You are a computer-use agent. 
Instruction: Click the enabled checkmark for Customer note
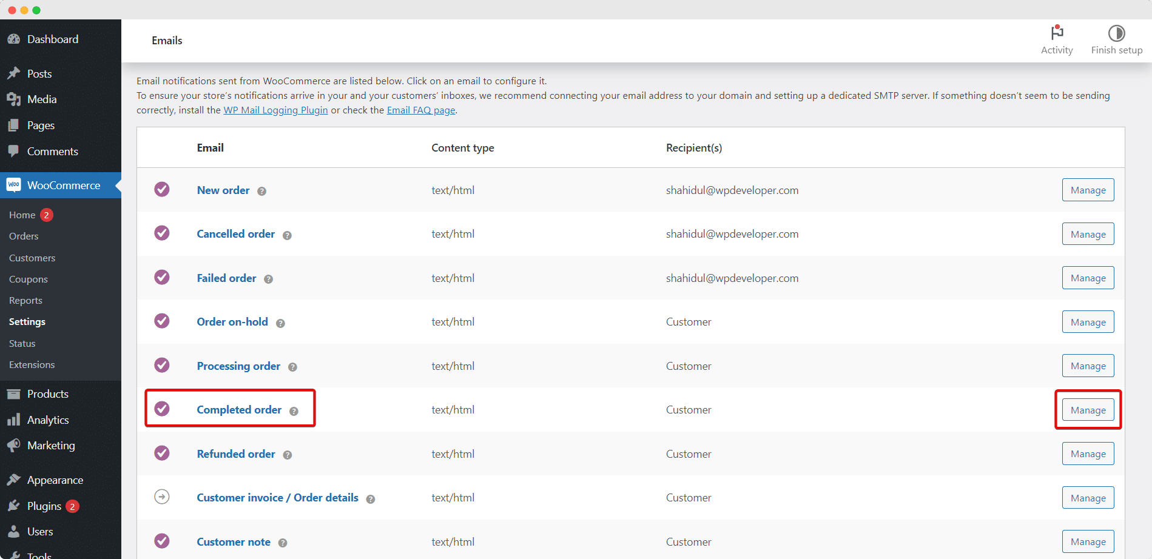tap(162, 541)
